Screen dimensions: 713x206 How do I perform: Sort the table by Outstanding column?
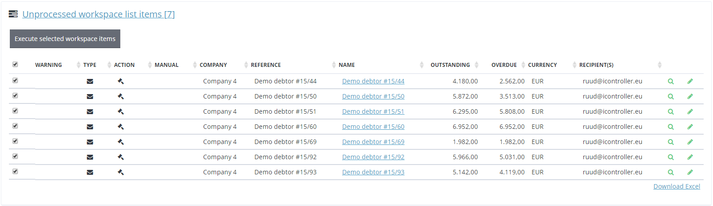(x=450, y=65)
